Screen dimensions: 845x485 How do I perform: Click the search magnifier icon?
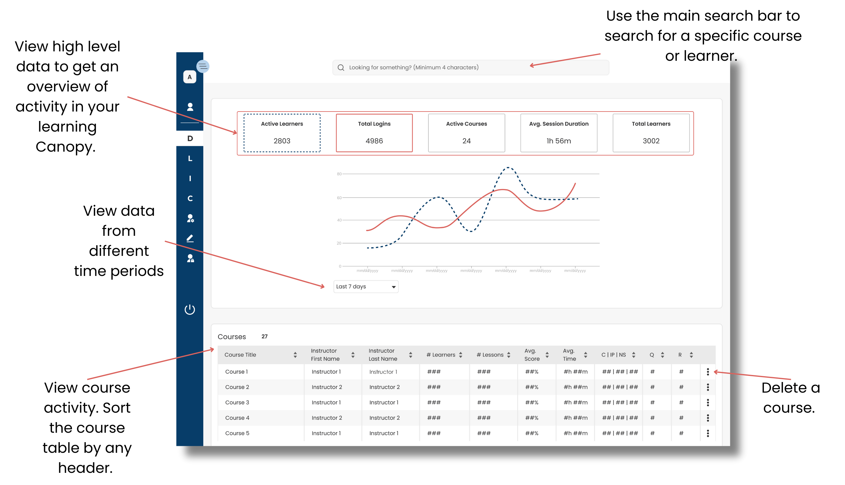[x=340, y=68]
